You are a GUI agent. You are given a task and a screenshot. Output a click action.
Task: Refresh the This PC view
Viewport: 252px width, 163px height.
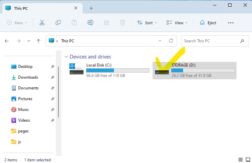(x=171, y=41)
